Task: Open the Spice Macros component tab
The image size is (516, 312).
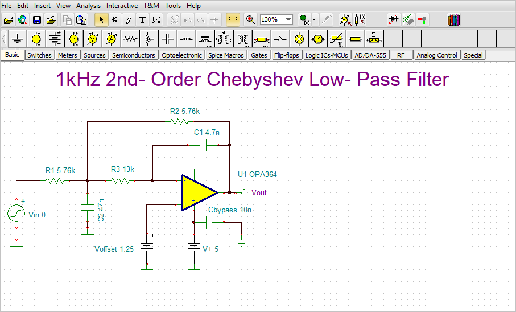Action: coord(226,55)
